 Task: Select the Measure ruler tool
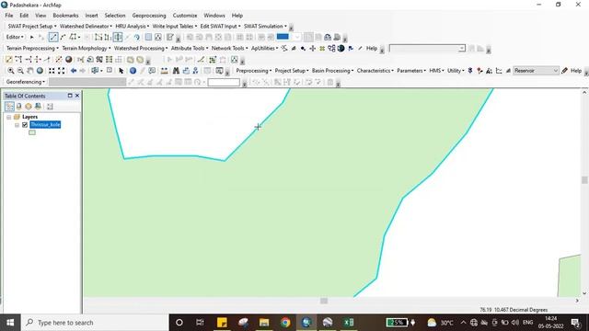click(x=164, y=71)
